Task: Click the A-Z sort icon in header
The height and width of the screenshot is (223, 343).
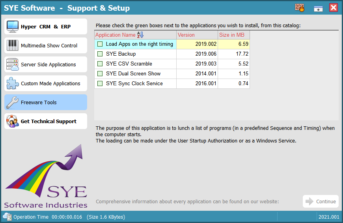Action: (140, 35)
